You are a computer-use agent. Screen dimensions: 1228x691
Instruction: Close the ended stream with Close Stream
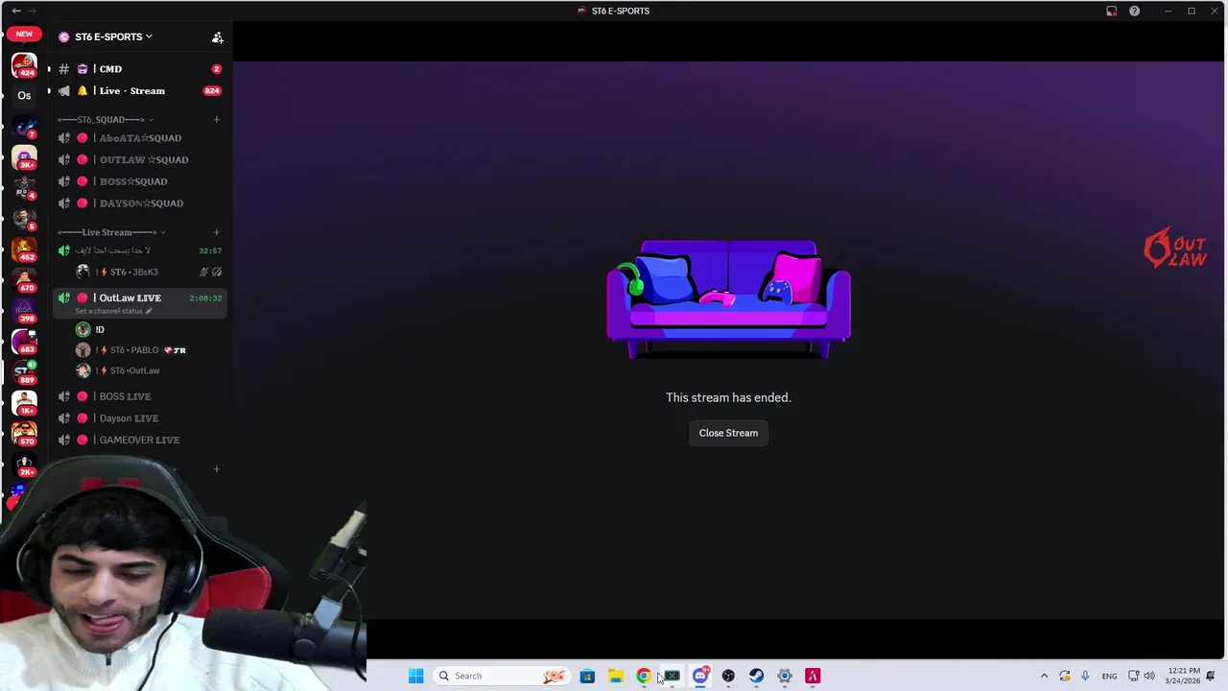pos(728,433)
